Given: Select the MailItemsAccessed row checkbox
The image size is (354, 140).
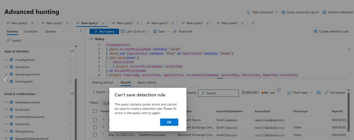Looking at the screenshot, I should (x=95, y=135).
